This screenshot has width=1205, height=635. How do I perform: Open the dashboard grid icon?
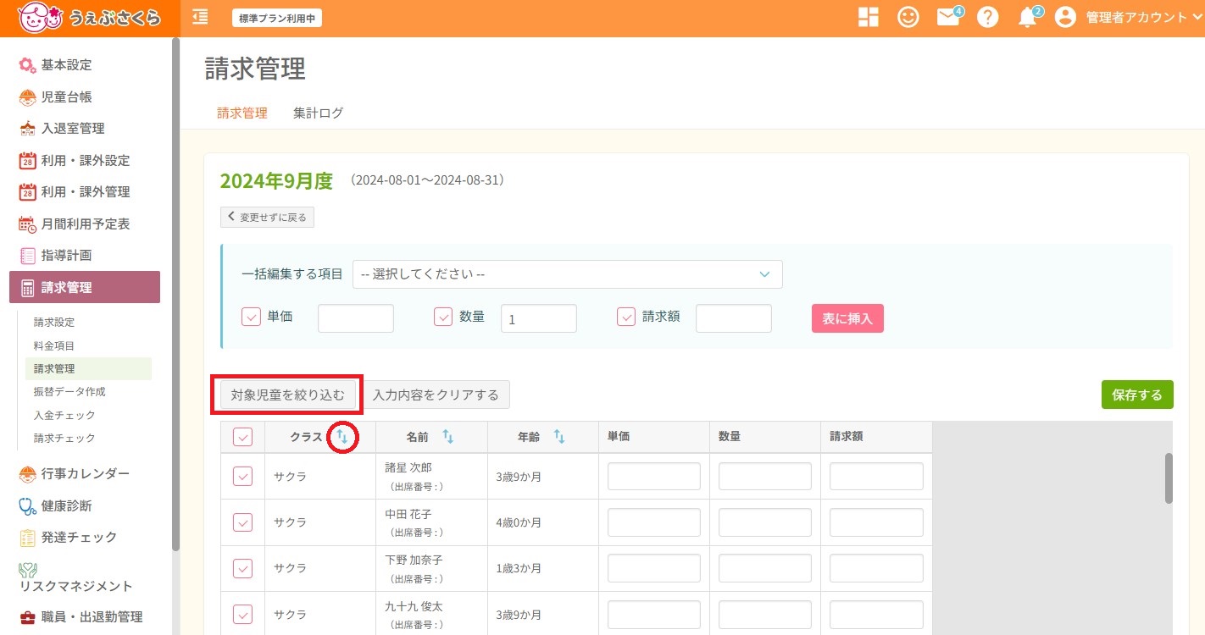(869, 17)
